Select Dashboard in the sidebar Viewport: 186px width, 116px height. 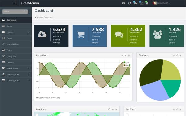[16, 20]
